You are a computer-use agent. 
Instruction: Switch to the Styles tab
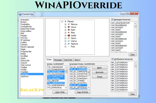49,59
